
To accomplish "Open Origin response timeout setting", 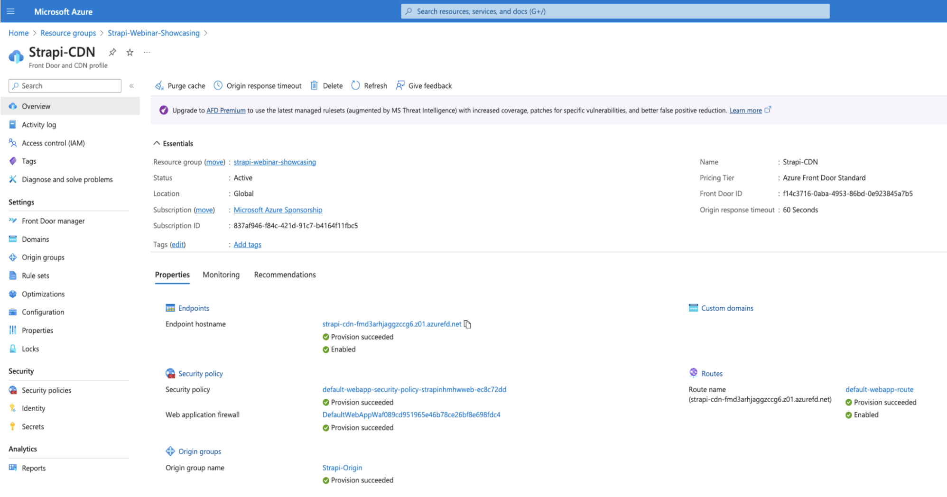I will click(258, 86).
